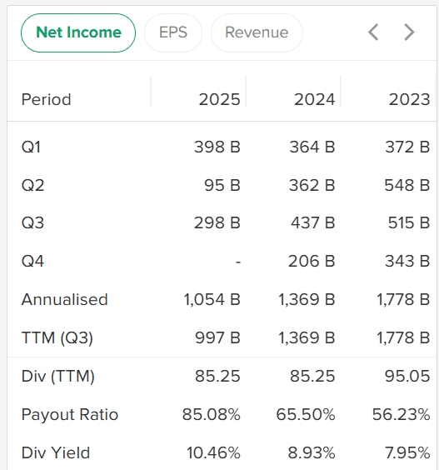The width and height of the screenshot is (439, 470).
Task: Select Div Yield 10.46% for 2025
Action: point(213,452)
